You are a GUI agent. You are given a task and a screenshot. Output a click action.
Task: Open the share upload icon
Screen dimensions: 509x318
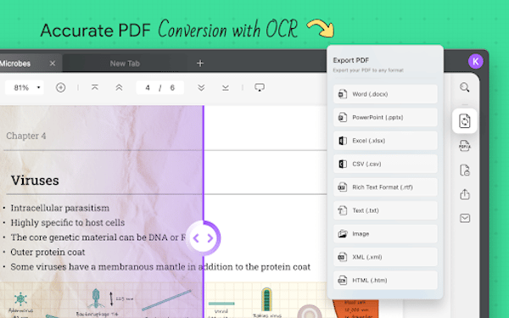[465, 194]
